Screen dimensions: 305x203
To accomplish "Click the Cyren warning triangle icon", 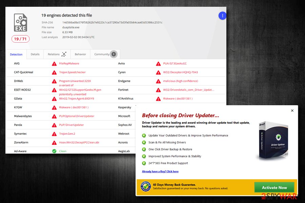I will coord(158,72).
